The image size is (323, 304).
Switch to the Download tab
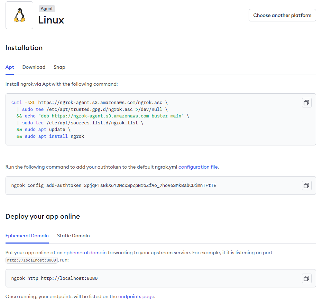click(34, 67)
